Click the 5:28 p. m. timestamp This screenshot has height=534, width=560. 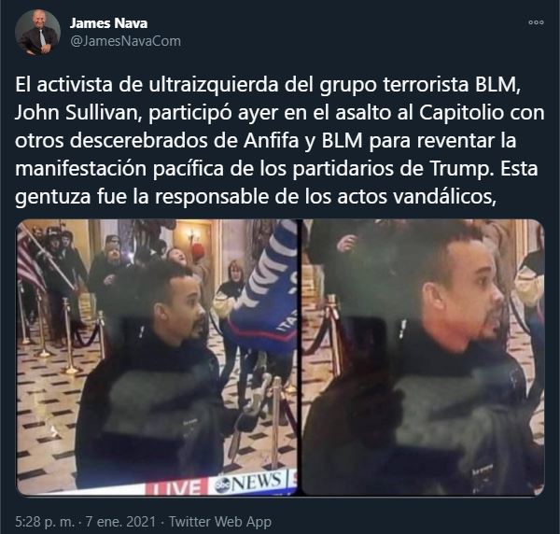(45, 522)
